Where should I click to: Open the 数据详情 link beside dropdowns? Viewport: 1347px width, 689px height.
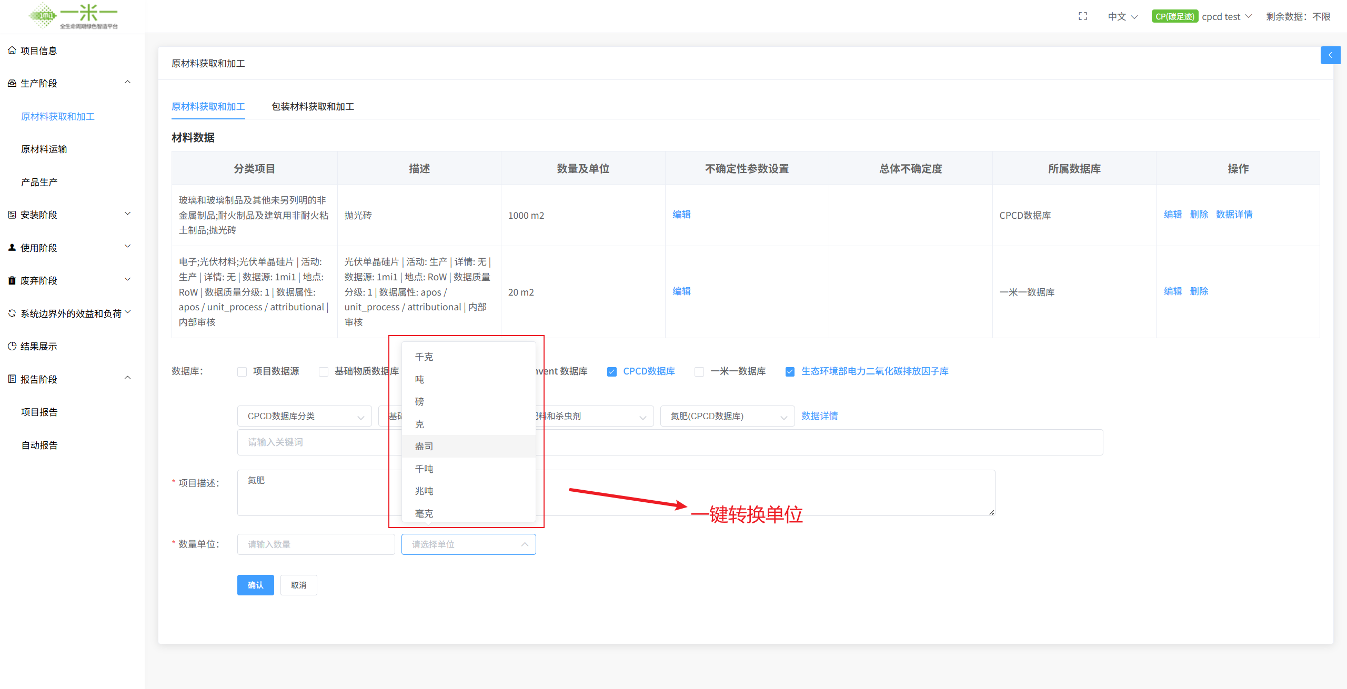click(x=819, y=416)
